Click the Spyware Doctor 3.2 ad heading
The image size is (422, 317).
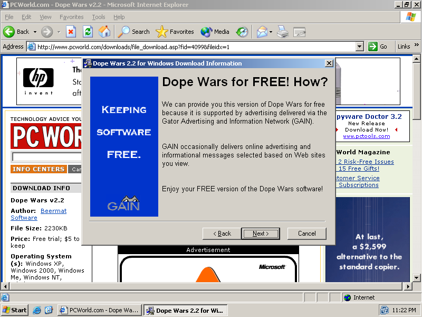pos(369,116)
